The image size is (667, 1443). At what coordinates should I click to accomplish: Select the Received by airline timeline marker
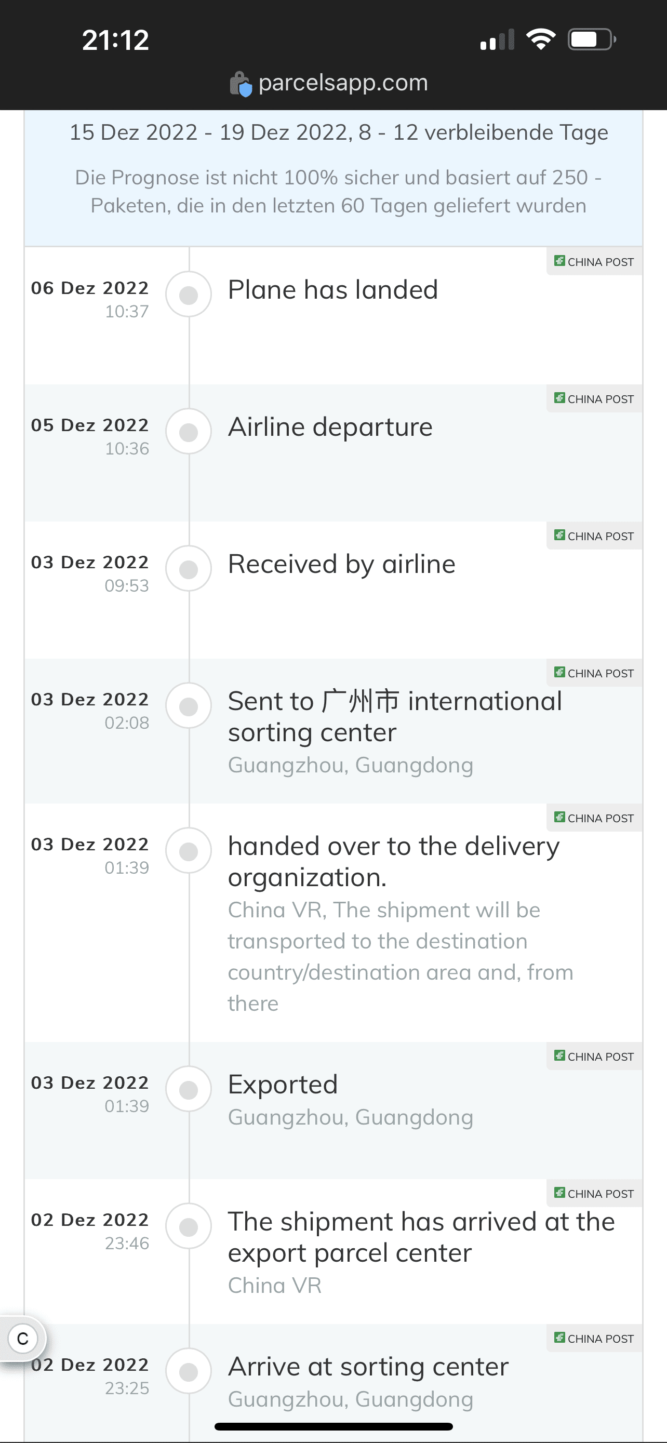[x=189, y=569]
